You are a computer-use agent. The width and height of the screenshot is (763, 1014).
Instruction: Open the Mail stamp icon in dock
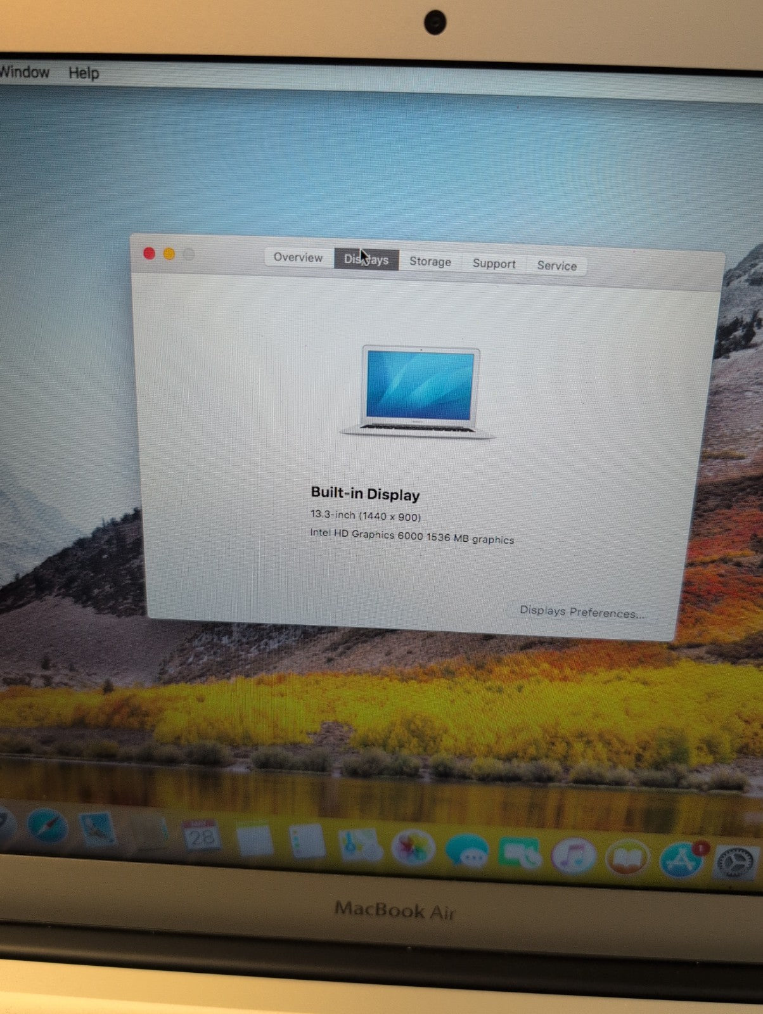tap(97, 829)
